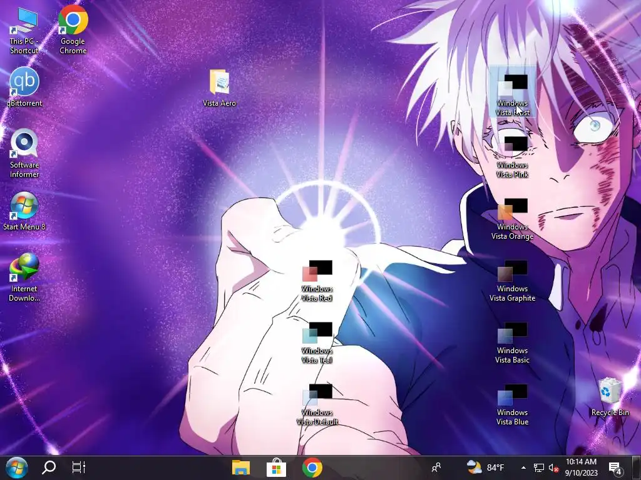
Task: Open the Action Center notifications icon
Action: [x=615, y=467]
